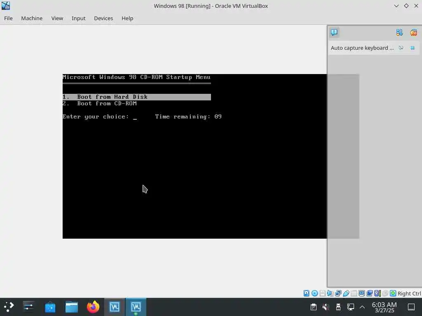Image resolution: width=422 pixels, height=316 pixels.
Task: Switch to the first VirtualBox taskbar entry
Action: [115, 307]
